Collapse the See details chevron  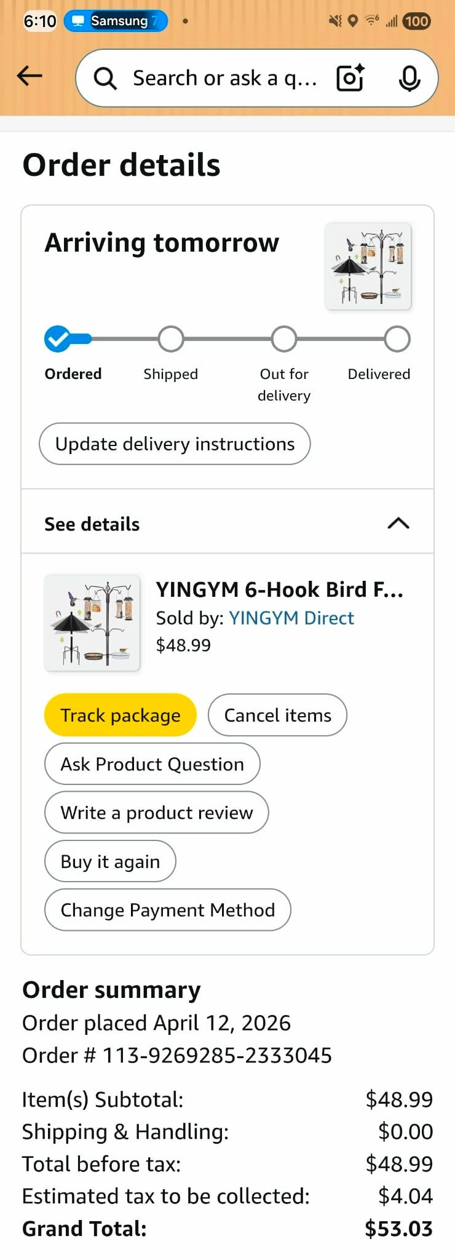click(x=398, y=523)
